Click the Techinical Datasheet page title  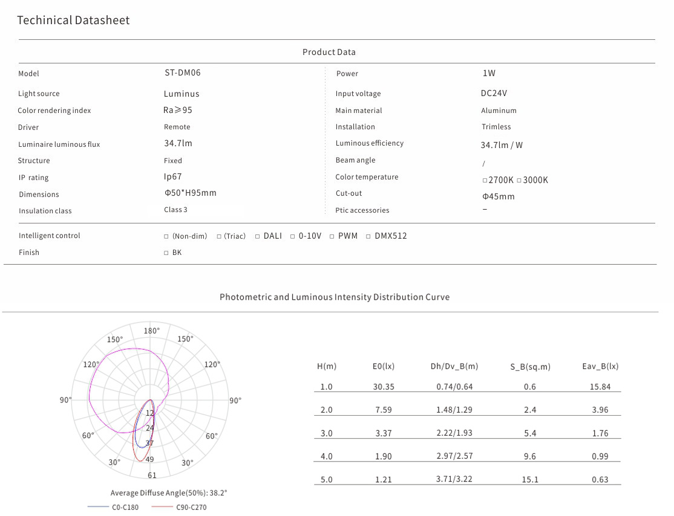[x=73, y=20]
